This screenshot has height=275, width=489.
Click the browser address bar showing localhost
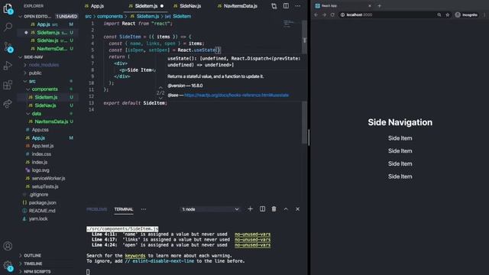(x=387, y=15)
